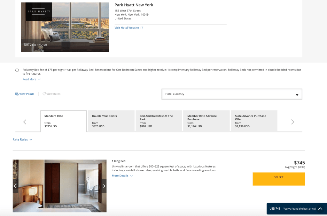
Task: Collapse the best price banner with its chevron
Action: 320,209
